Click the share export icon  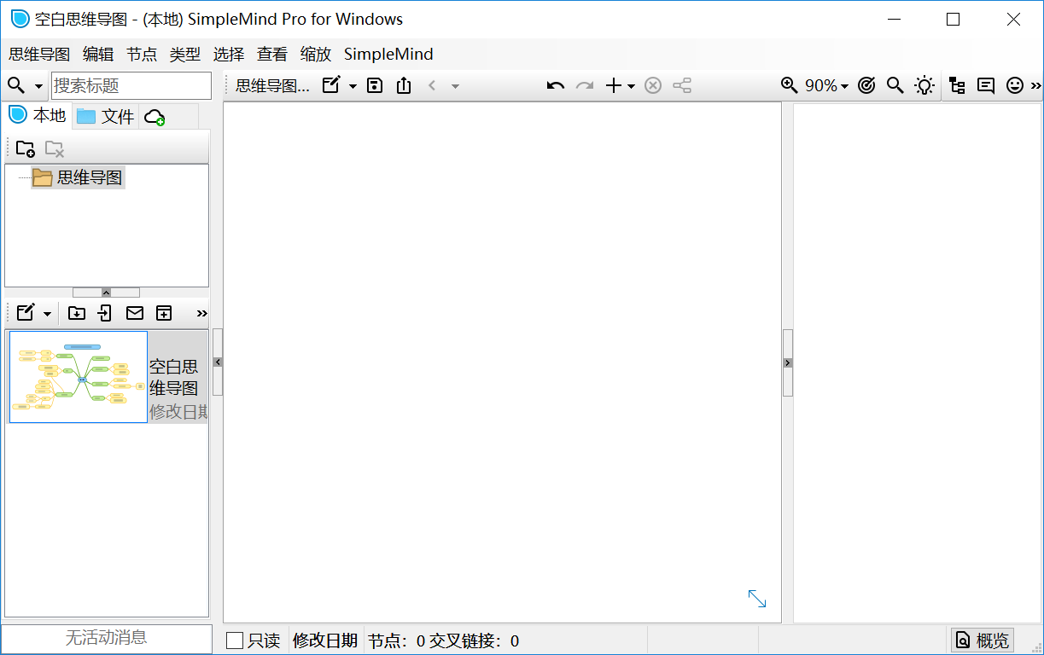click(404, 85)
